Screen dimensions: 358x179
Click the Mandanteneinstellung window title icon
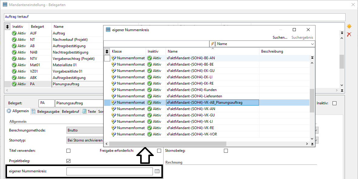pos(5,5)
